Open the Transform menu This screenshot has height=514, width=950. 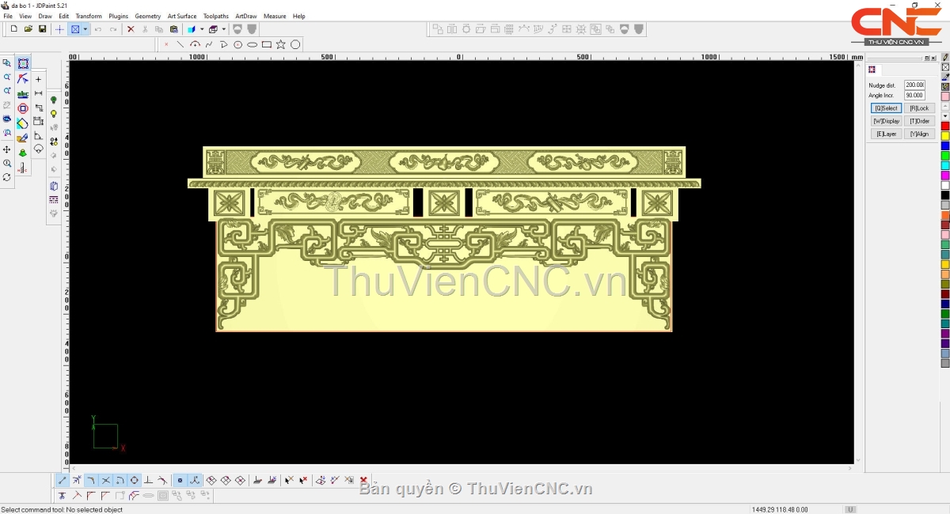pyautogui.click(x=89, y=16)
